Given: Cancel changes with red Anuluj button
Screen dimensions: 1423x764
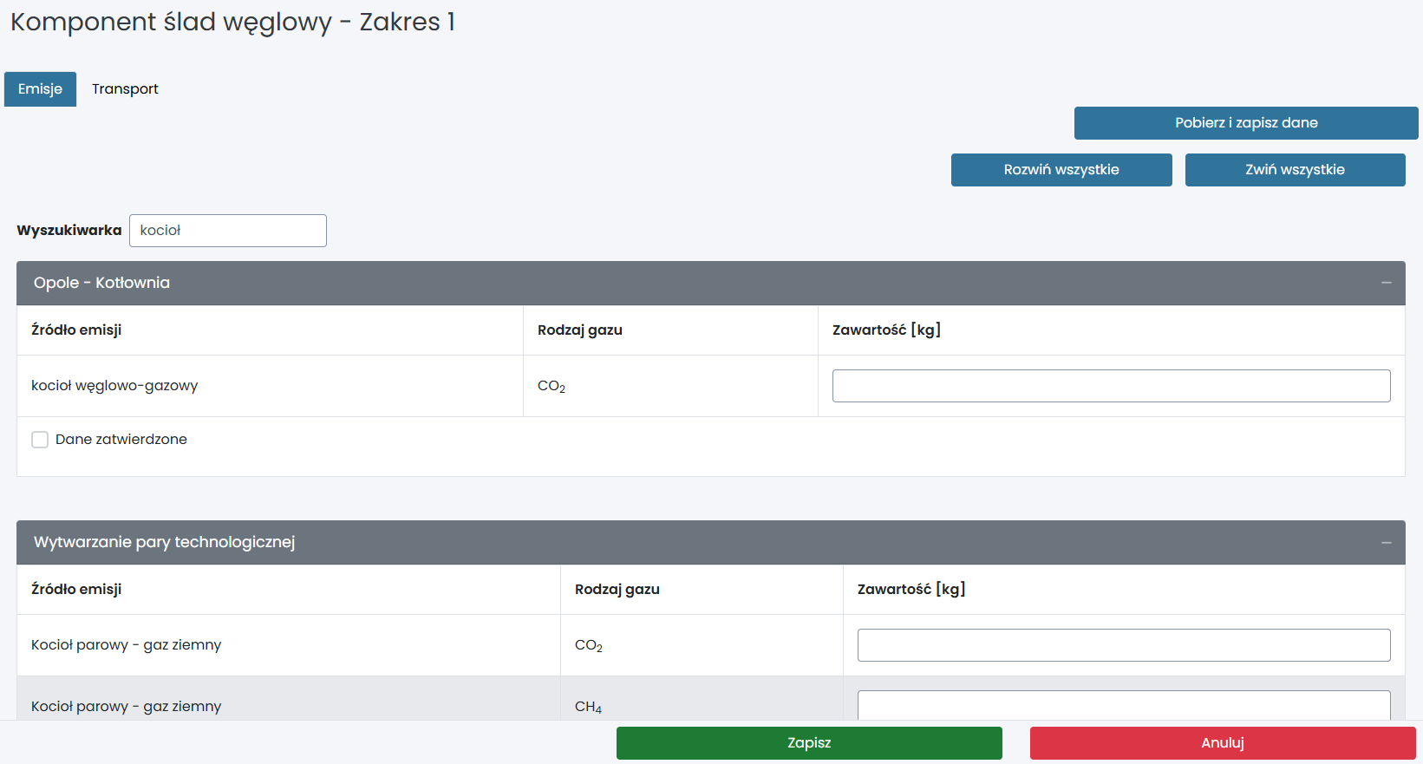Looking at the screenshot, I should pos(1222,743).
